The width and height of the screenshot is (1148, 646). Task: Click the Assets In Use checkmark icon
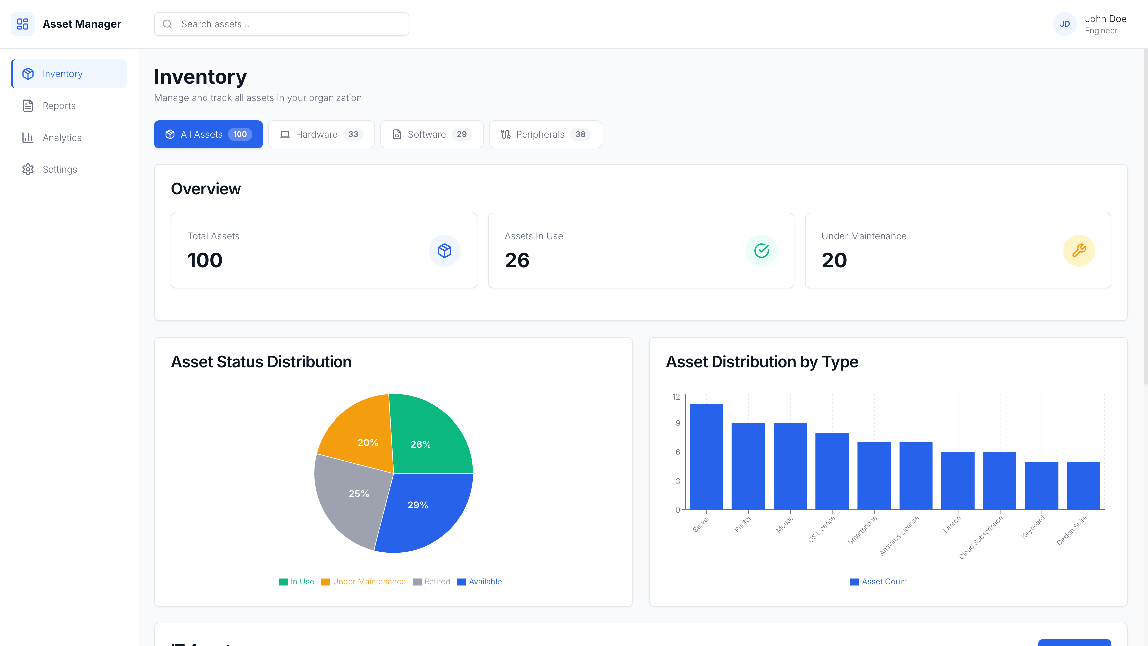point(761,251)
